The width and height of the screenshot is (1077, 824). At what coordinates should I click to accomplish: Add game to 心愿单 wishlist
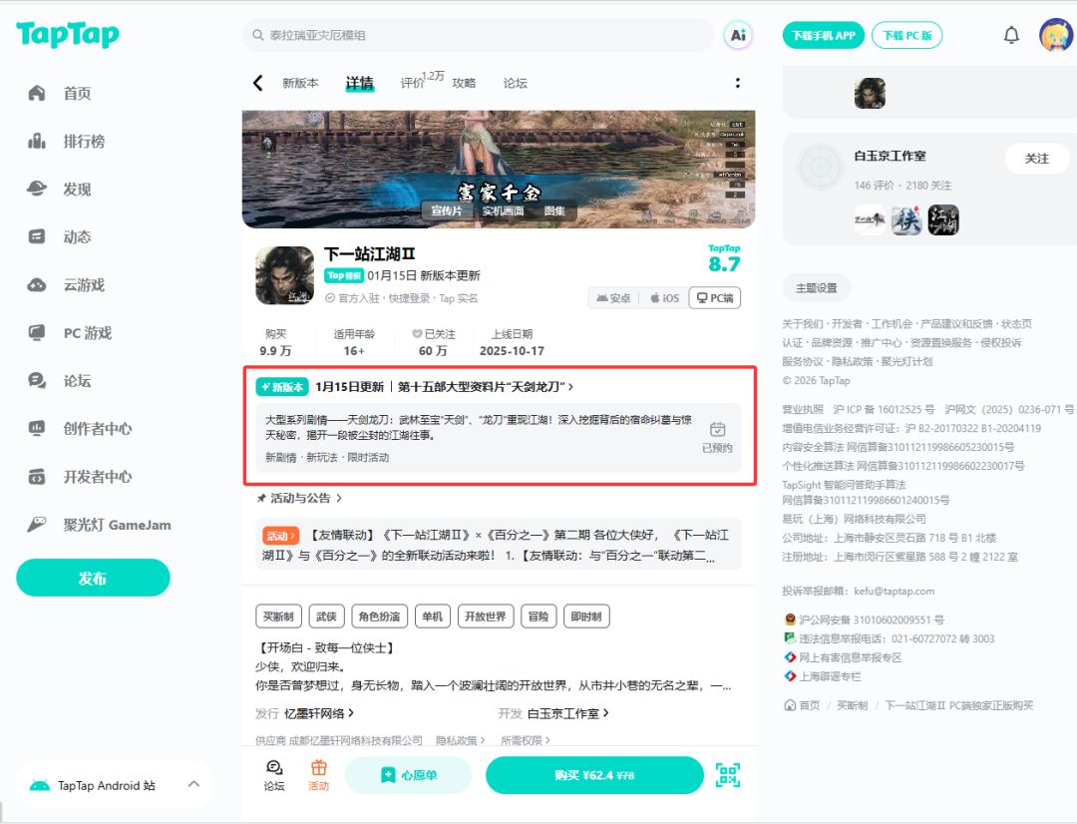click(408, 774)
